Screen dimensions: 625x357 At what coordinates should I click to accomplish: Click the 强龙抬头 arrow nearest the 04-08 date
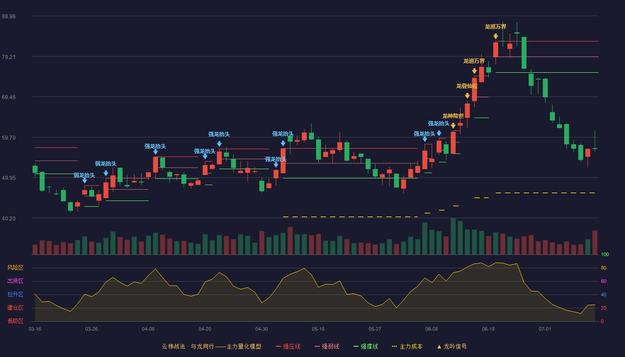point(155,152)
